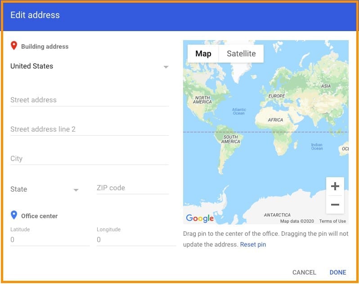
Task: Zoom out the map with minus button
Action: click(335, 205)
